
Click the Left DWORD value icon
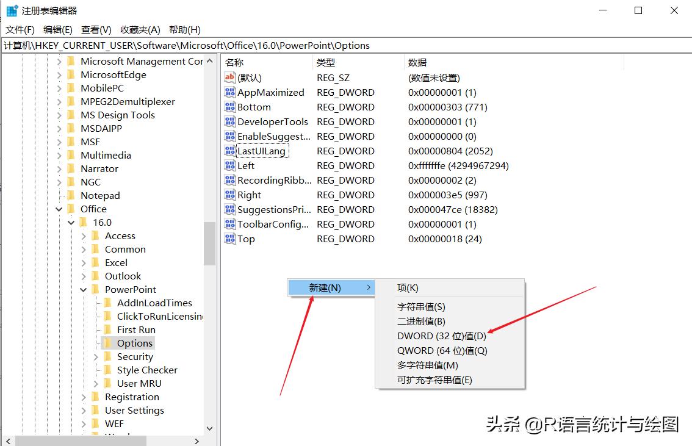click(x=229, y=165)
